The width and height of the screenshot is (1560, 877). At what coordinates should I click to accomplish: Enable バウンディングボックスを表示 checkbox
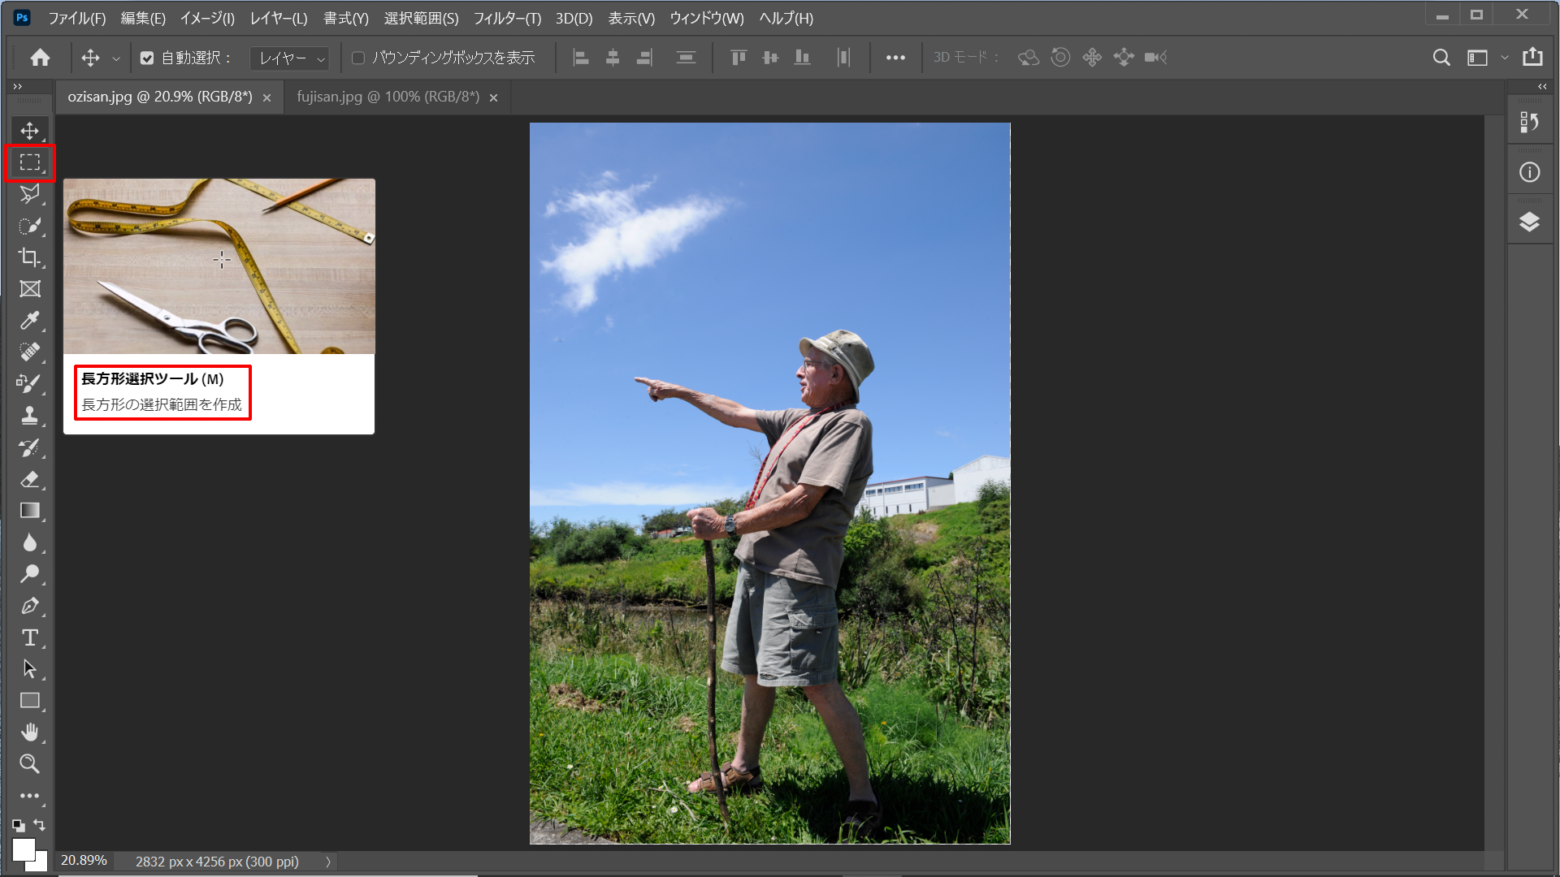(x=358, y=58)
